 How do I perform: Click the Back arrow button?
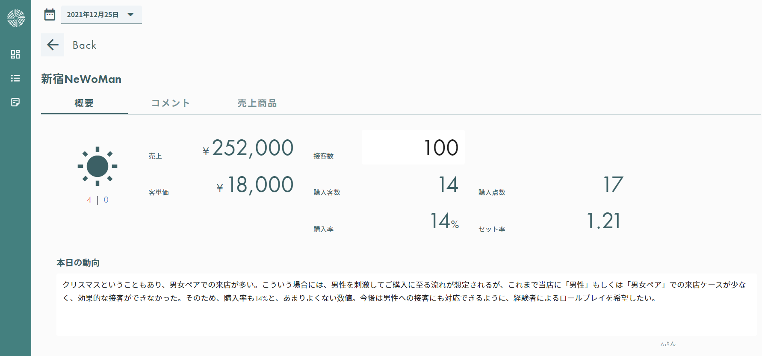pyautogui.click(x=53, y=45)
